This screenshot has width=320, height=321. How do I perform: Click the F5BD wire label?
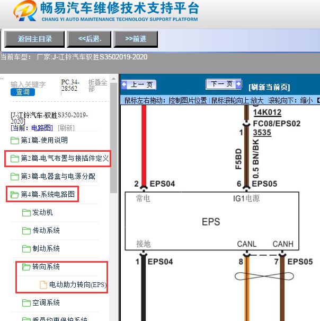pyautogui.click(x=238, y=159)
